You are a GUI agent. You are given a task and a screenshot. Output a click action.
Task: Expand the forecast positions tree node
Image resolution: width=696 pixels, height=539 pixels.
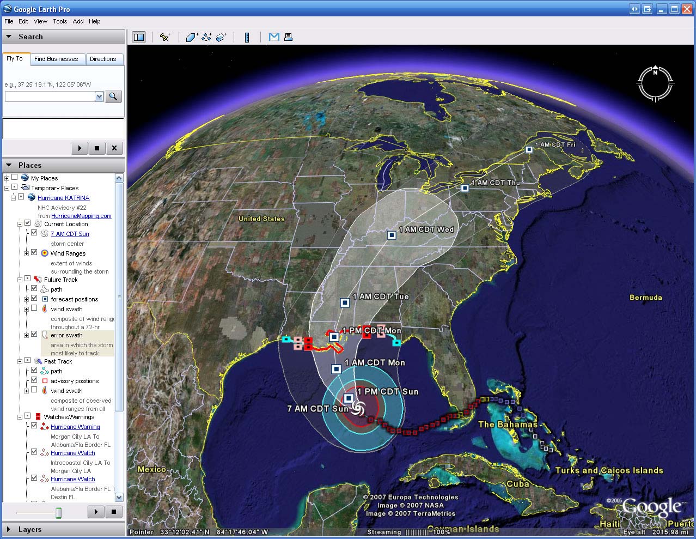[x=26, y=299]
